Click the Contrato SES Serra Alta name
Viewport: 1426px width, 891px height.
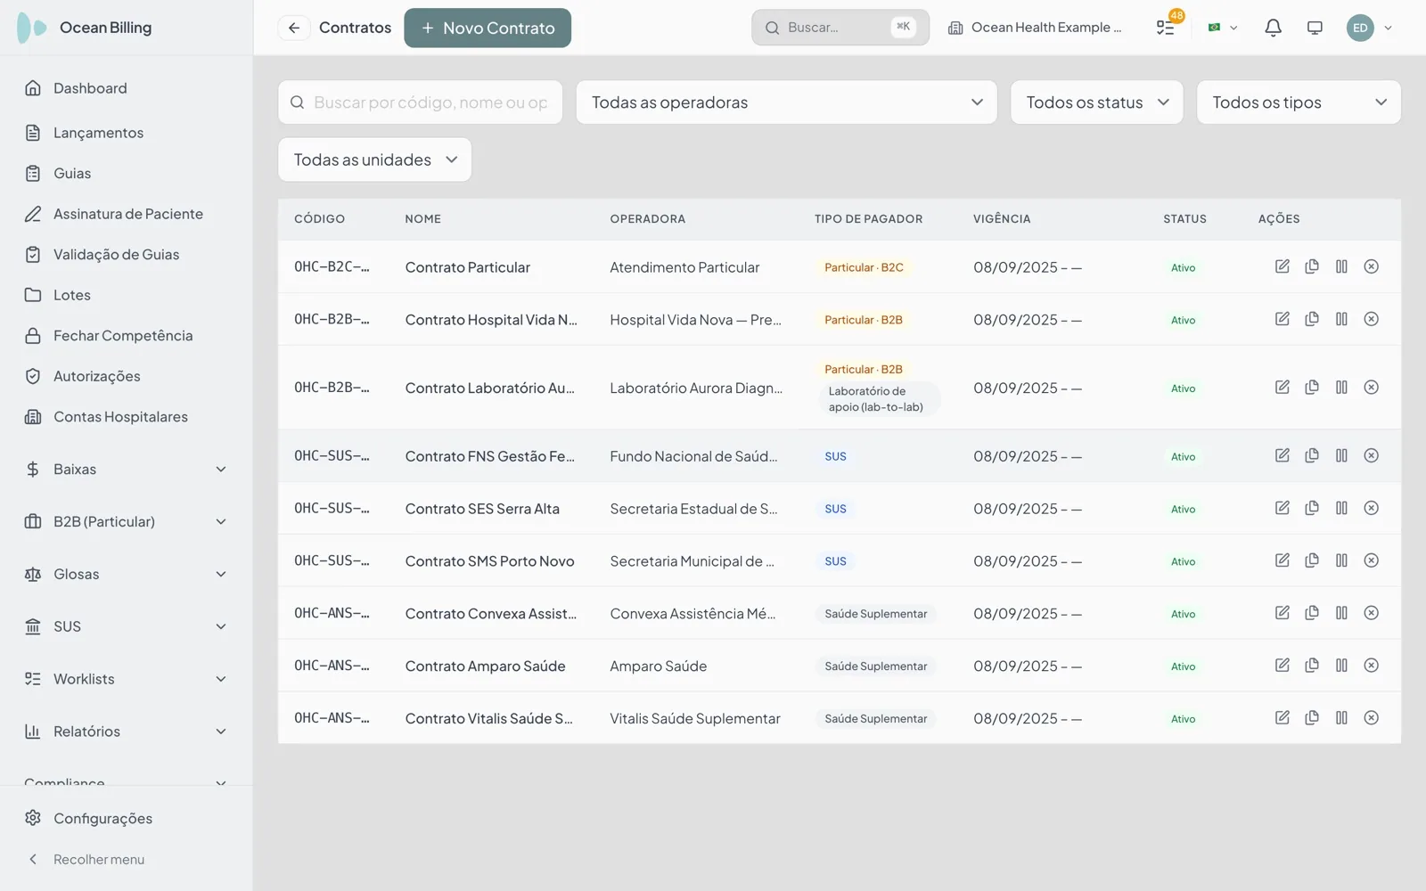[x=482, y=509]
